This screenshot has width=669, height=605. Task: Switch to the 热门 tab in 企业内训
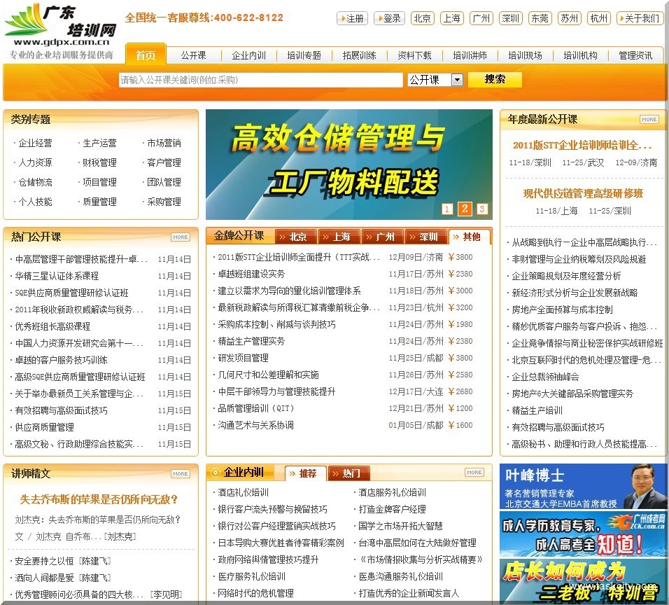point(349,473)
